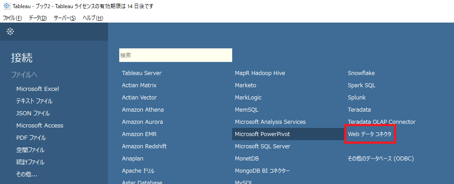Open the データ(D) menu
This screenshot has width=454, height=184.
[37, 18]
